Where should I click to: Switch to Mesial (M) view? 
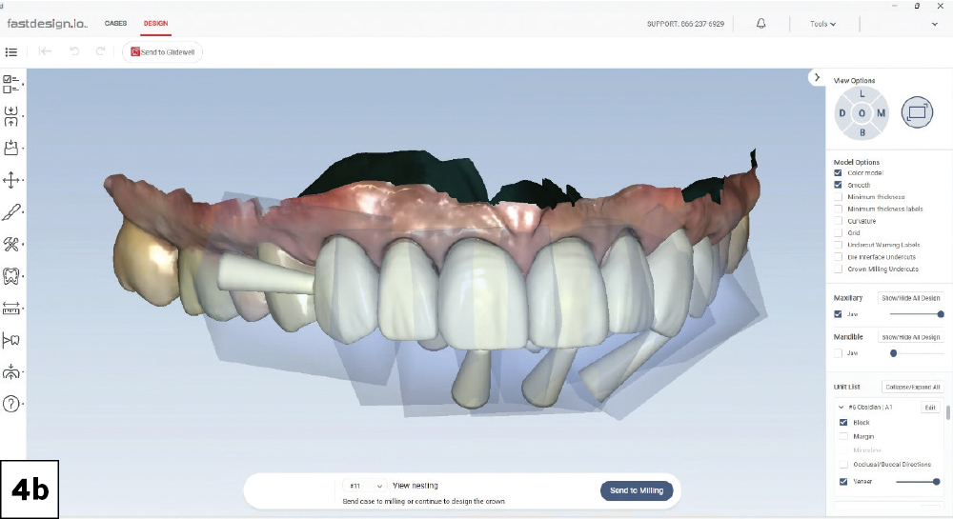[881, 113]
